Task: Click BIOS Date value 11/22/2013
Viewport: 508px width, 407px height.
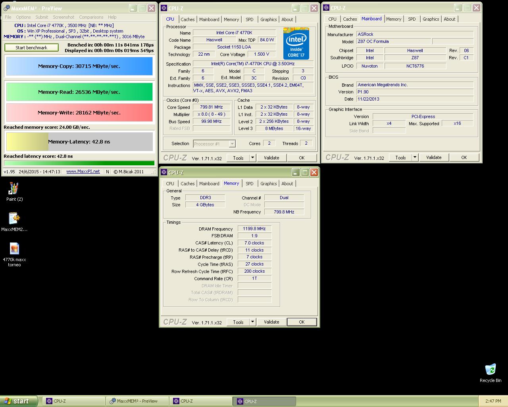Action: 415,99
